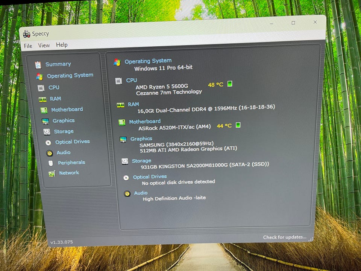Open the Help menu
The width and height of the screenshot is (361, 271).
pos(62,45)
